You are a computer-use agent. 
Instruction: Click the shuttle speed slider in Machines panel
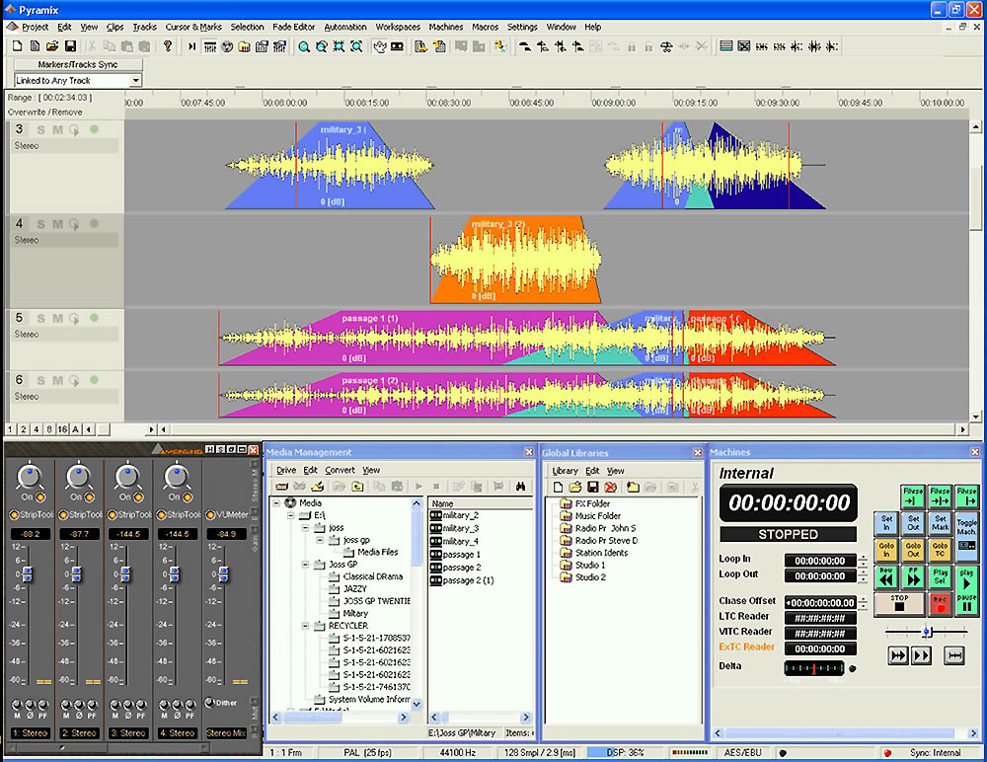click(x=926, y=632)
